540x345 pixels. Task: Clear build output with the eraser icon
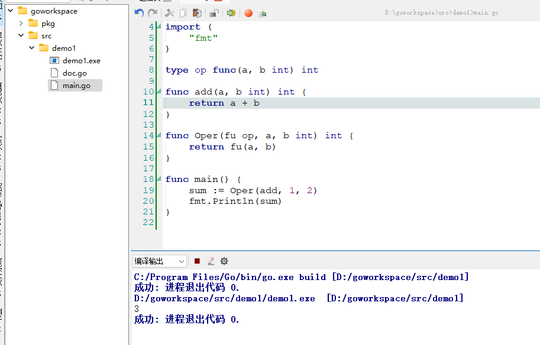tap(211, 261)
